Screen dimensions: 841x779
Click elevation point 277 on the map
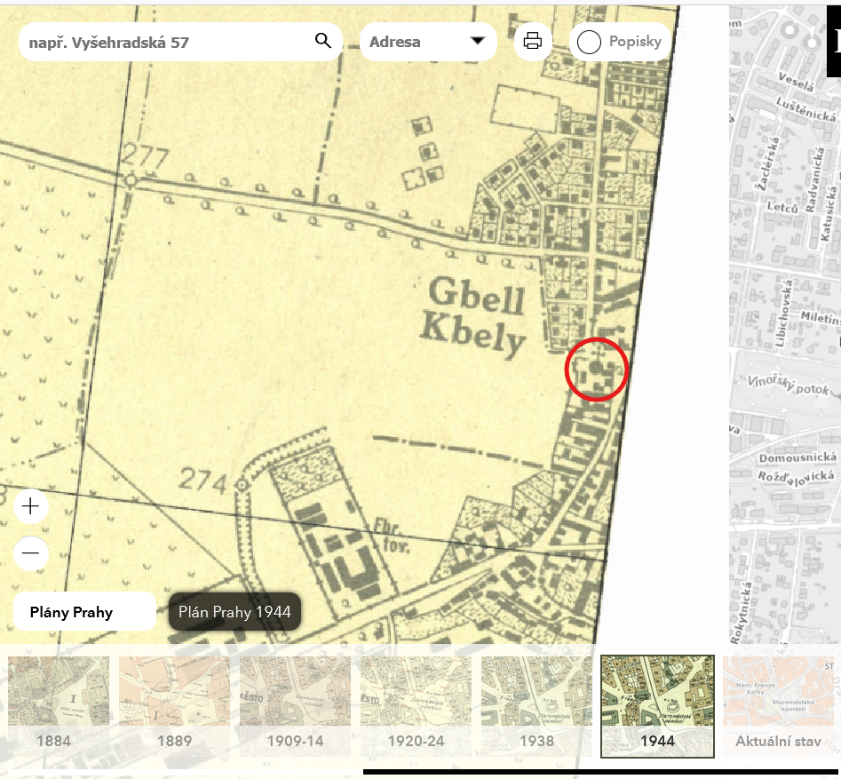tap(130, 179)
